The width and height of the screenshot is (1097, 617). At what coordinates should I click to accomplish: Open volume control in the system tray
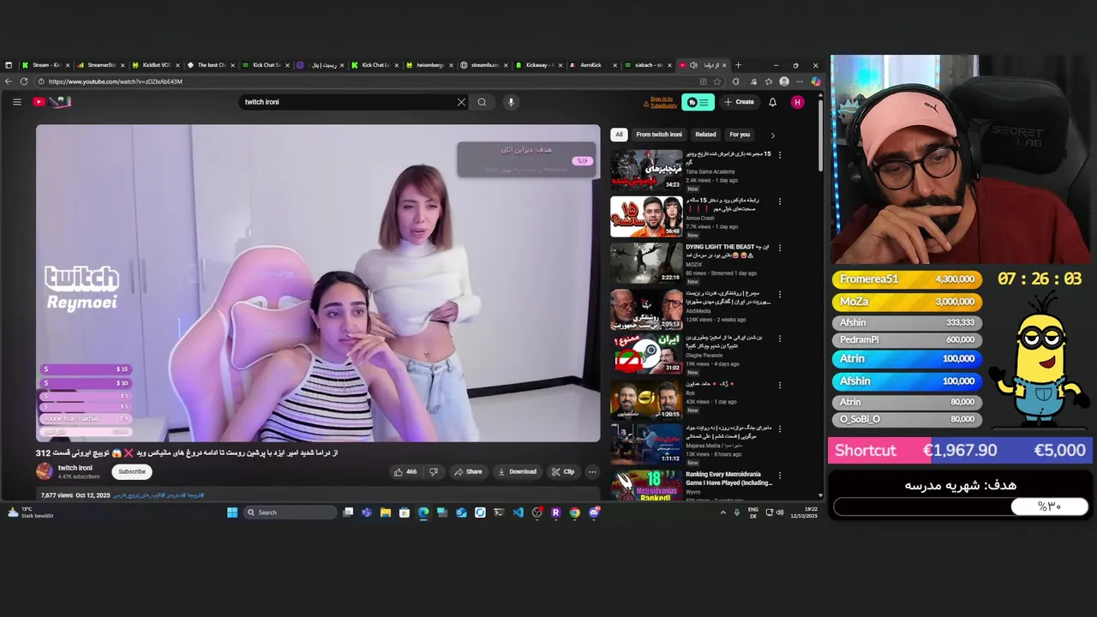(780, 512)
